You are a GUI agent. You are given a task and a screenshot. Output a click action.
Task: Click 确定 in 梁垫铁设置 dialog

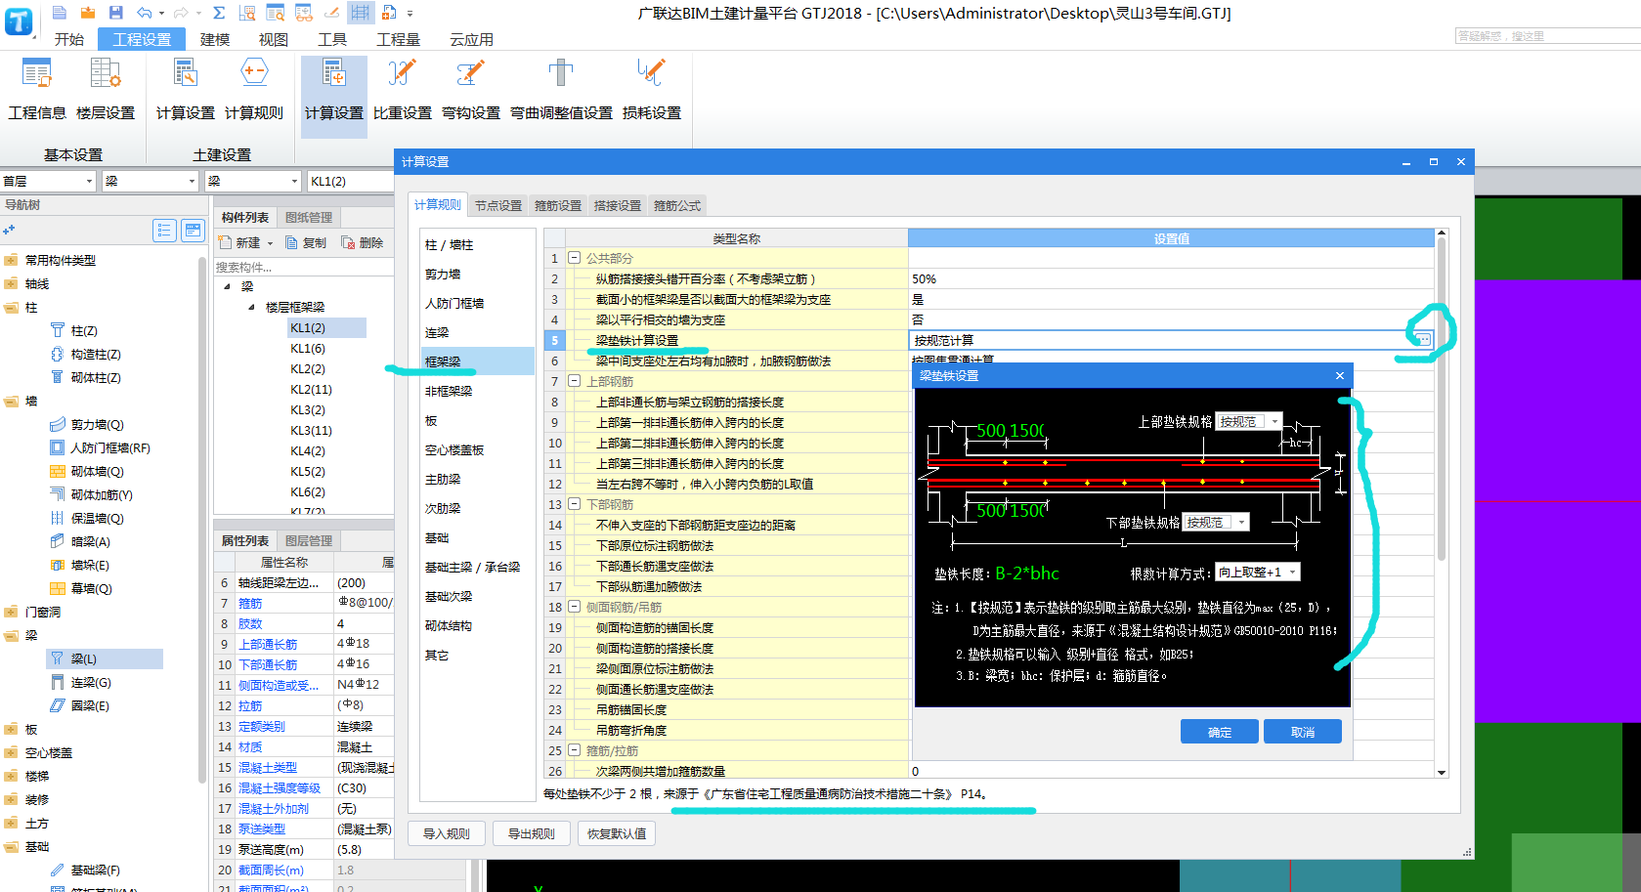pyautogui.click(x=1220, y=732)
